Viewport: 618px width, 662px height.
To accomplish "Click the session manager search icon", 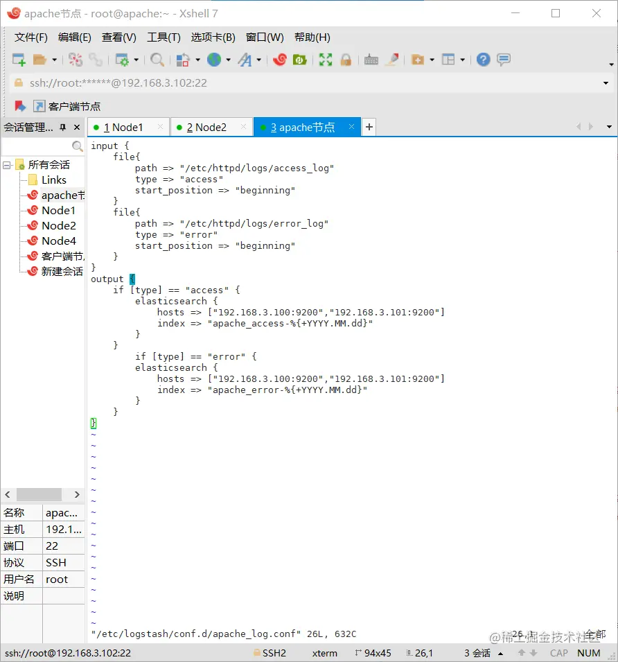I will pos(78,146).
